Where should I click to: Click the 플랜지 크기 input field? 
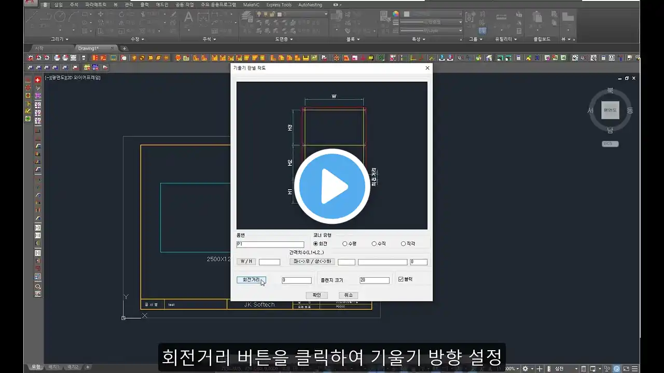(x=375, y=280)
